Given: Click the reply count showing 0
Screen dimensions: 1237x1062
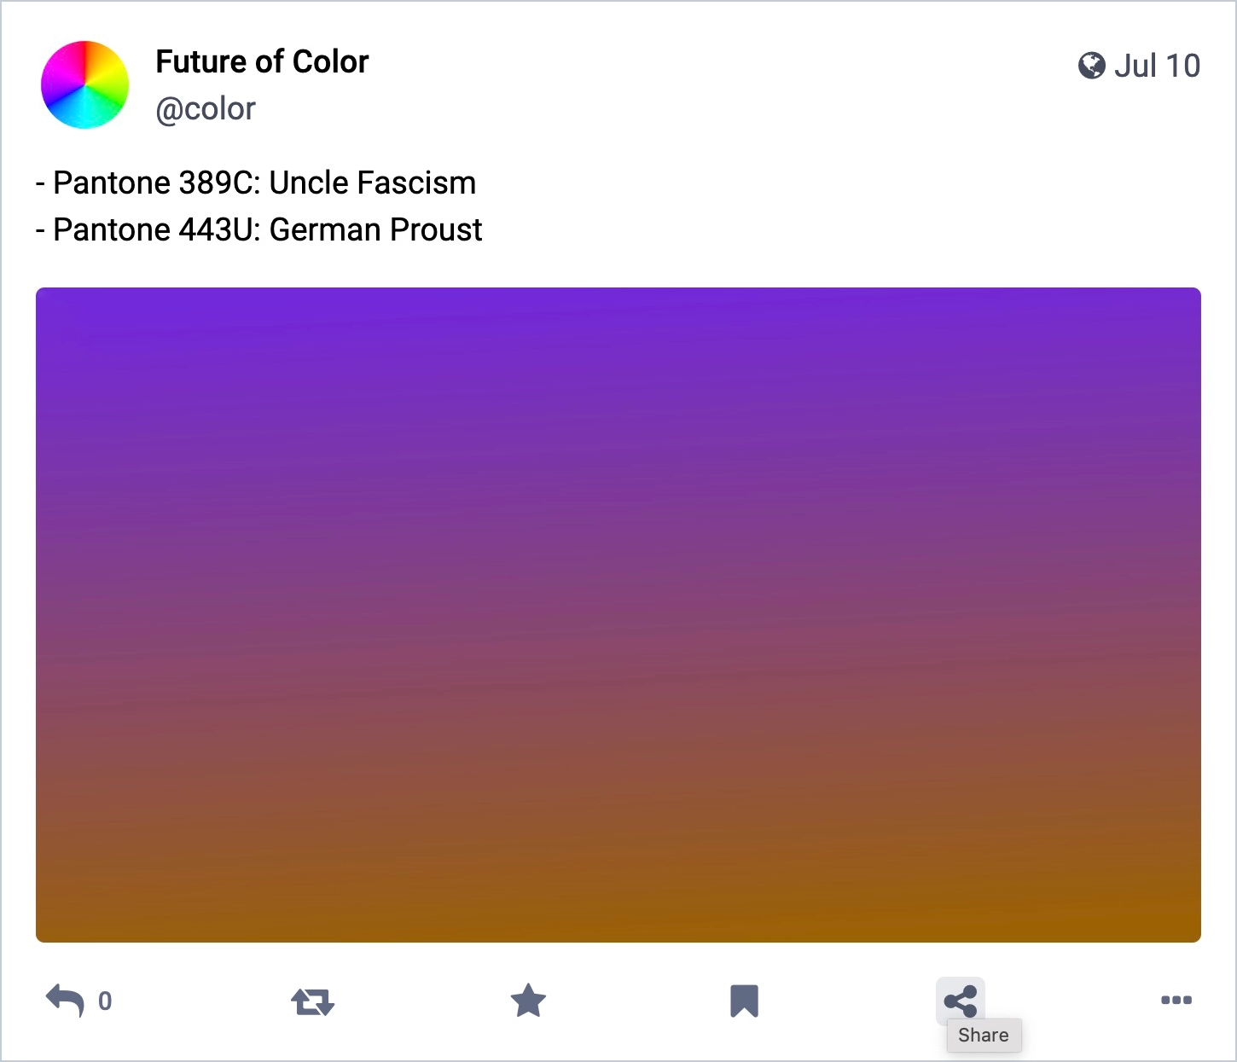Looking at the screenshot, I should (x=105, y=1001).
